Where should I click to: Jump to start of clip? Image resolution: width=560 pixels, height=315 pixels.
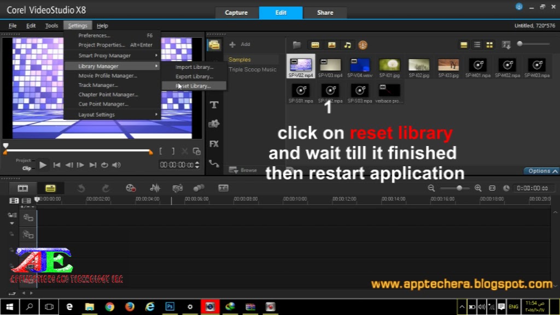tap(57, 165)
